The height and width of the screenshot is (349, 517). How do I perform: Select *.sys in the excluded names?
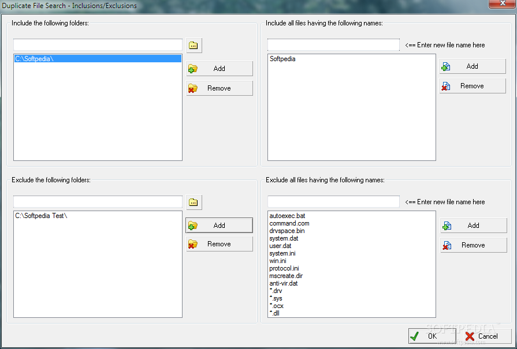351,299
